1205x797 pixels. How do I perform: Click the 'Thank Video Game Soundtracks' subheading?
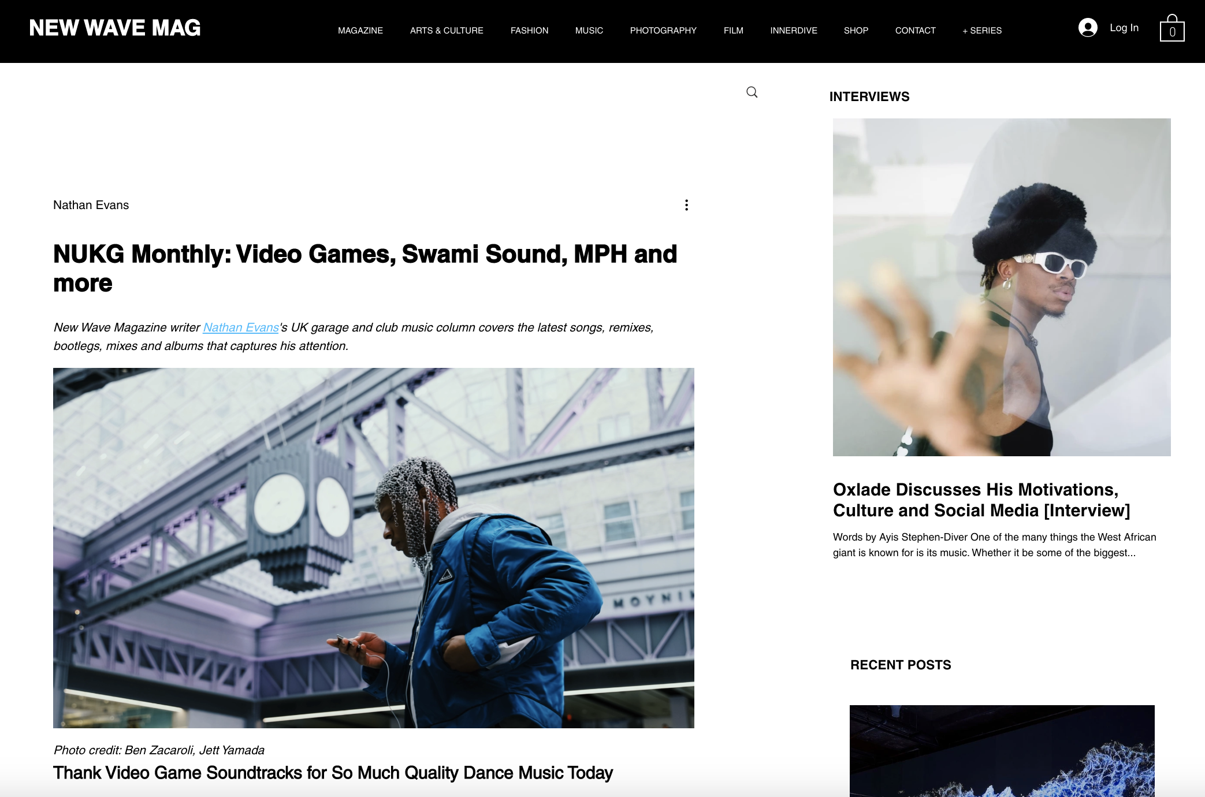click(333, 773)
